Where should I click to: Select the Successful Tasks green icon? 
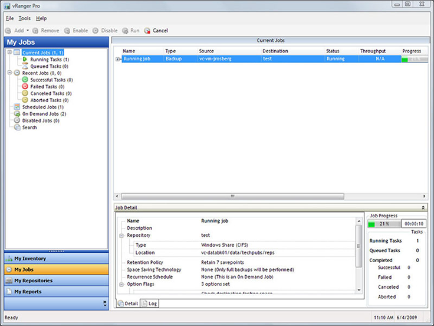coord(25,80)
